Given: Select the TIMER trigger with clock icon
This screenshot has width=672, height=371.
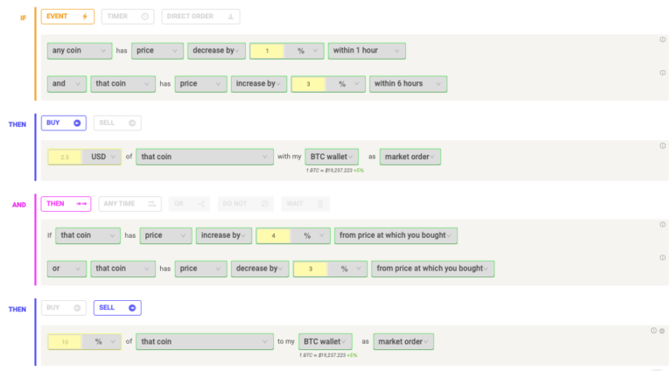Looking at the screenshot, I should coord(128,17).
